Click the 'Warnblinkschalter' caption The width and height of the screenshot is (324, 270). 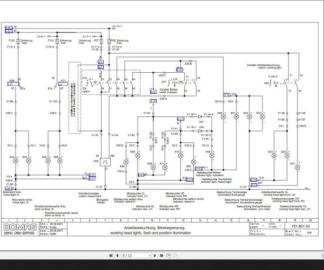pos(89,193)
